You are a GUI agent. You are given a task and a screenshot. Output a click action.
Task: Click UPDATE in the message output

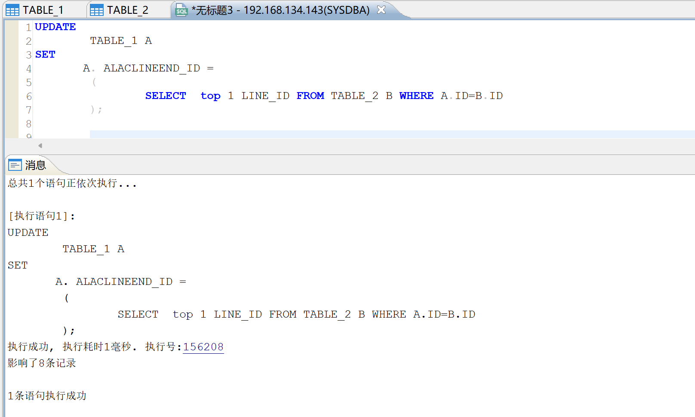[28, 232]
